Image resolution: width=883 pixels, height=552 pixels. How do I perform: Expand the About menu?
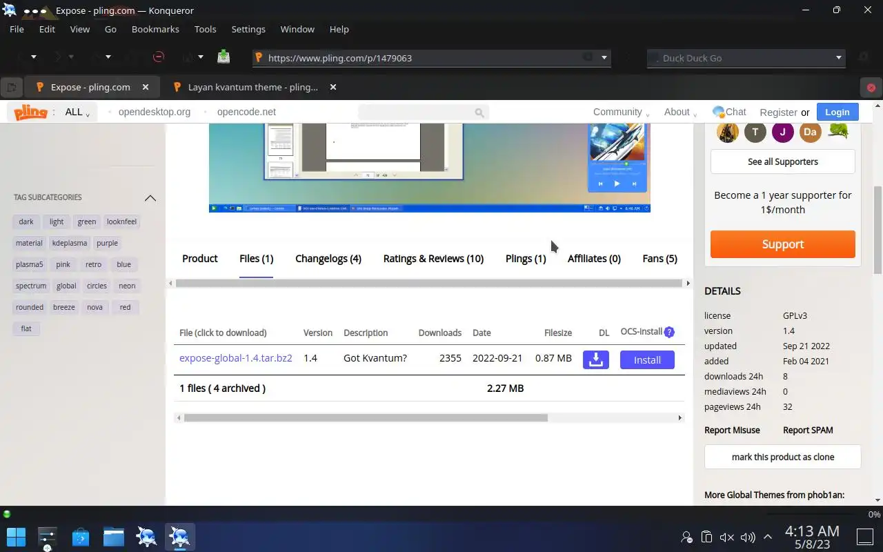pos(680,112)
